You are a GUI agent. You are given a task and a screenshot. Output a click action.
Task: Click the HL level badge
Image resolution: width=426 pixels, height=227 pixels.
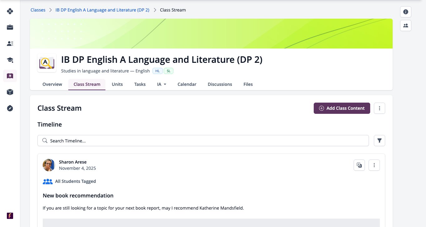(157, 71)
